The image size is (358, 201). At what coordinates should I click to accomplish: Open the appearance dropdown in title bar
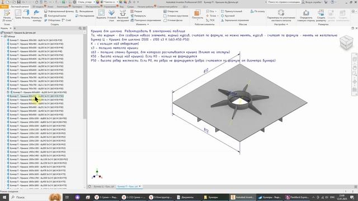[110, 2]
